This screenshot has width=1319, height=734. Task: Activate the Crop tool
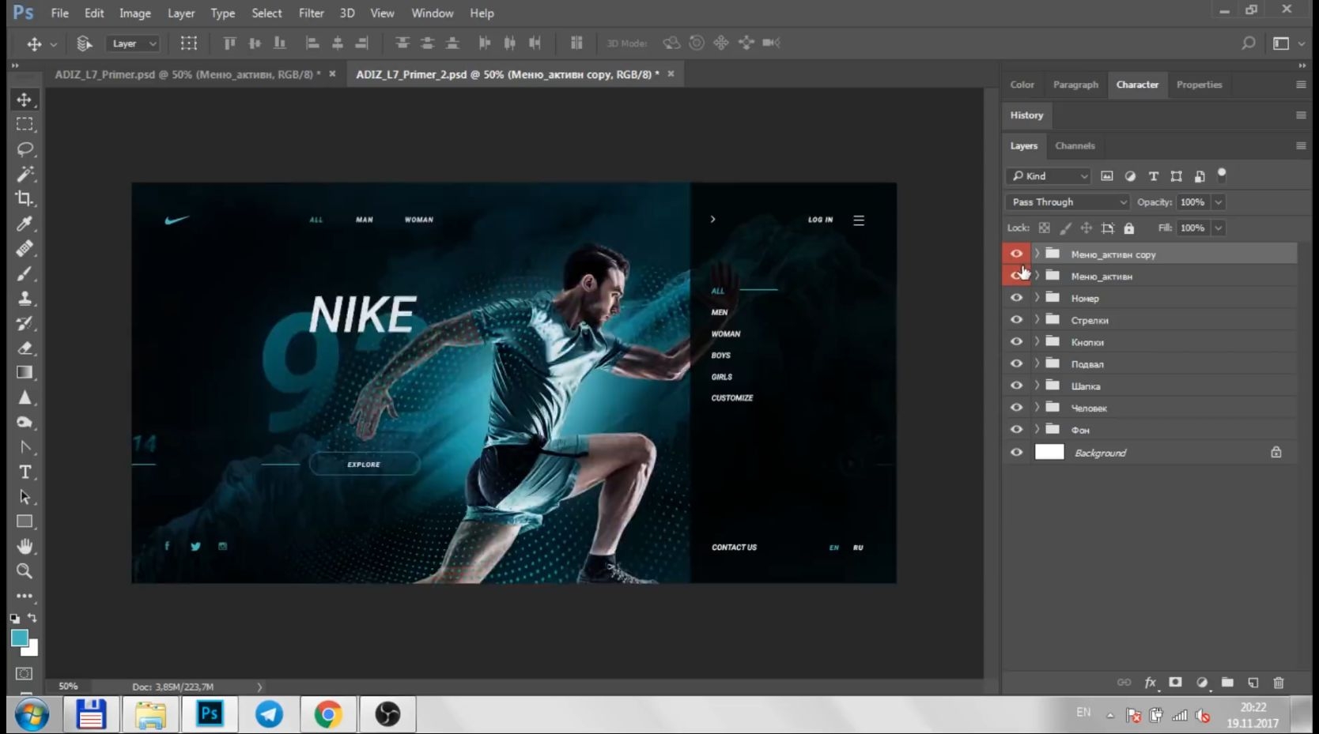coord(25,198)
